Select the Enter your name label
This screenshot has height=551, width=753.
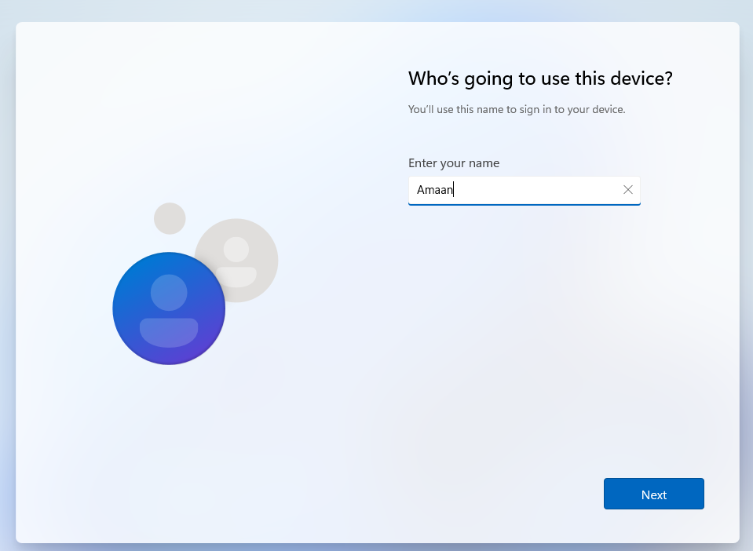click(x=454, y=162)
